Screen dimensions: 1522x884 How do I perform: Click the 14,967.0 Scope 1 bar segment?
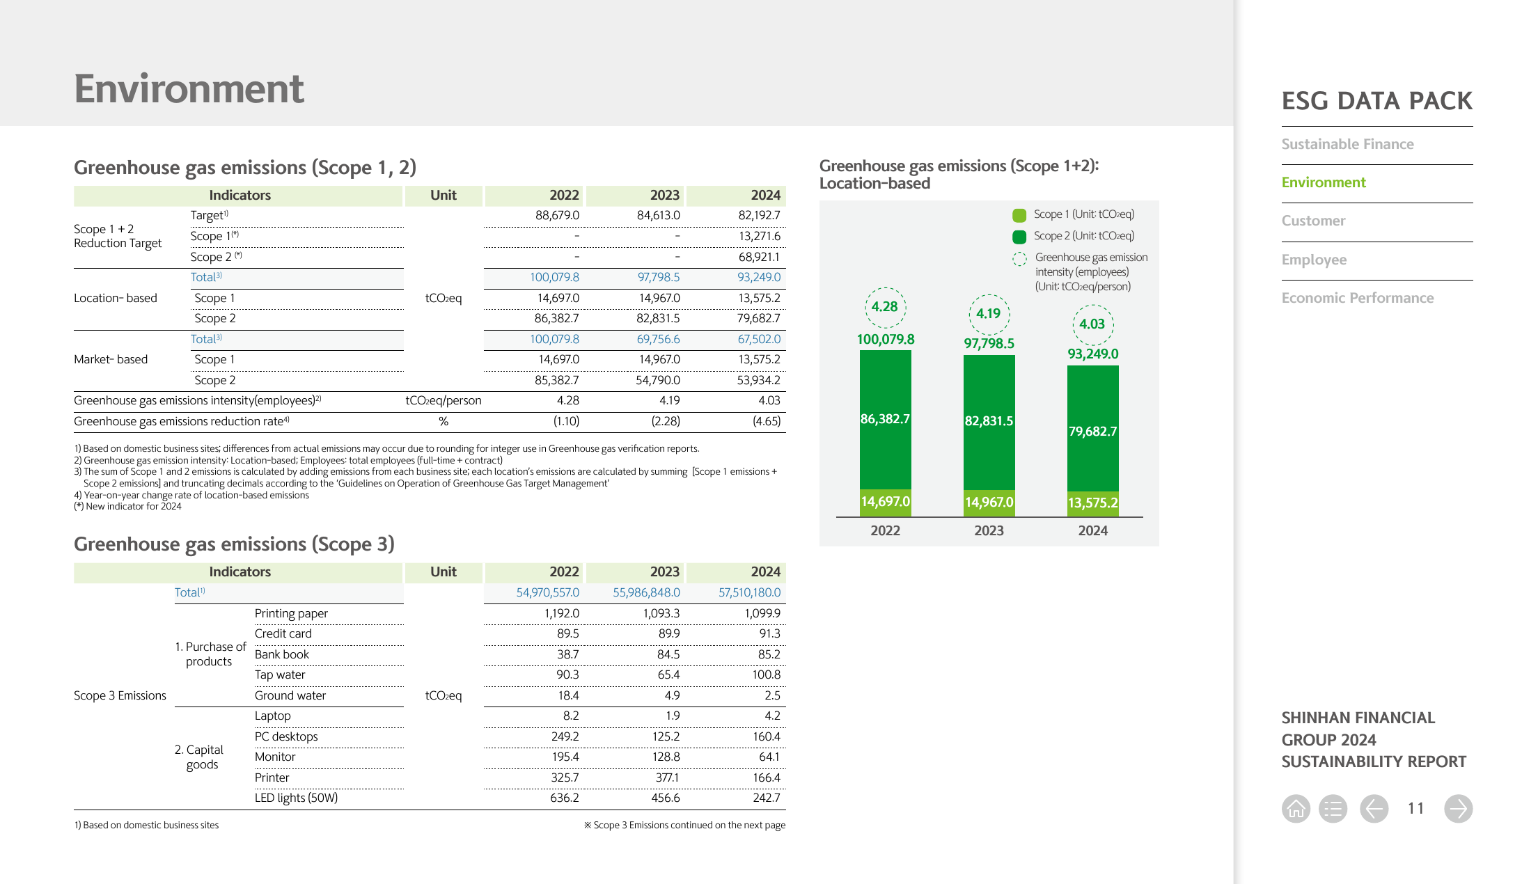989,503
